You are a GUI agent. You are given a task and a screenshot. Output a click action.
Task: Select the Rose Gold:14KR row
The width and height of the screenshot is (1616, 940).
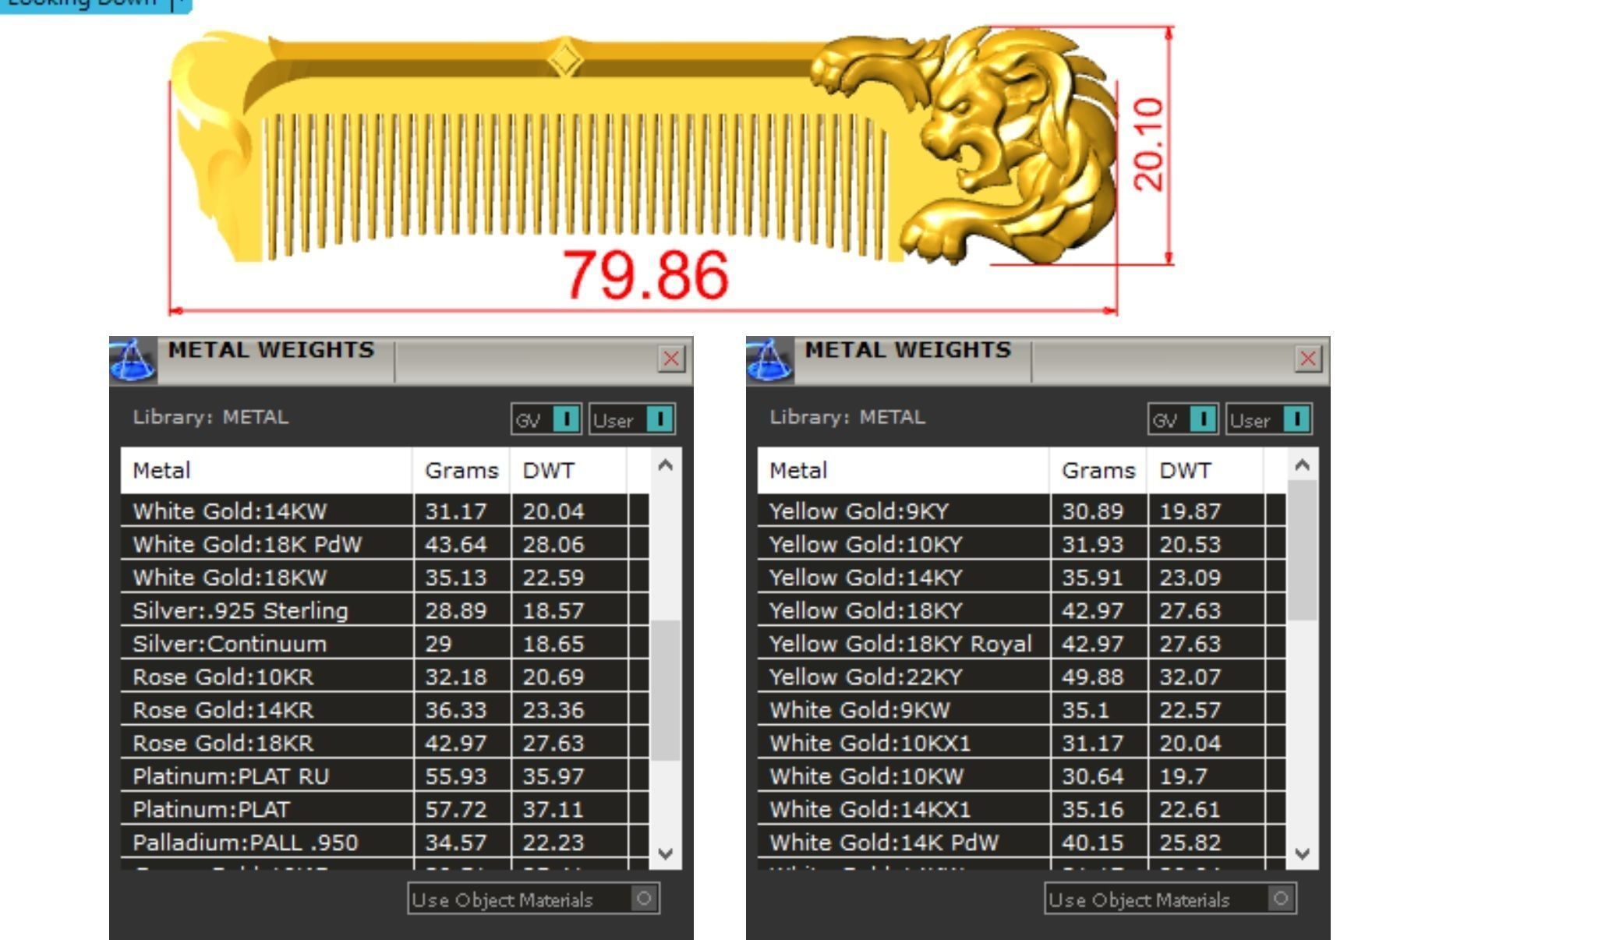click(384, 709)
